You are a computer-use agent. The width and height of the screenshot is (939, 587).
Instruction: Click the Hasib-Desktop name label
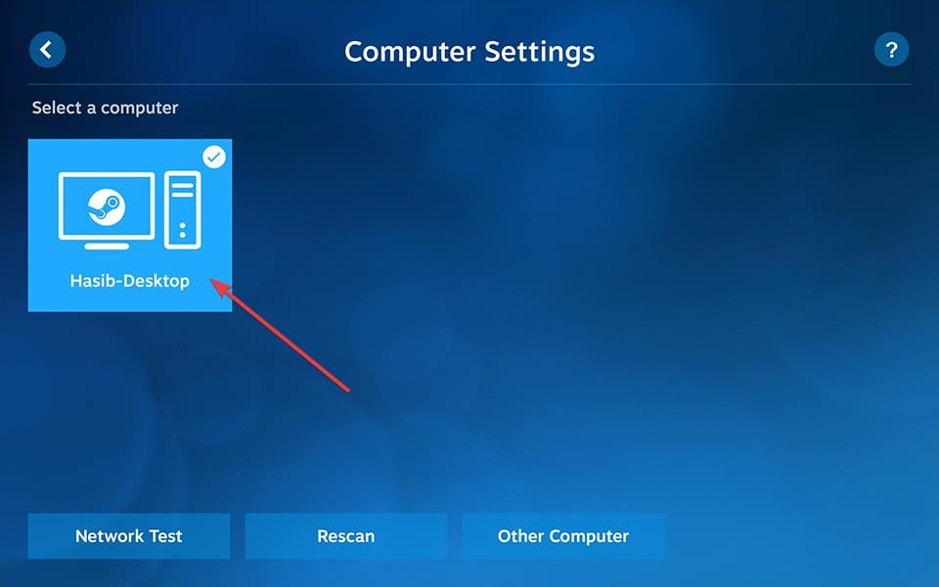130,281
